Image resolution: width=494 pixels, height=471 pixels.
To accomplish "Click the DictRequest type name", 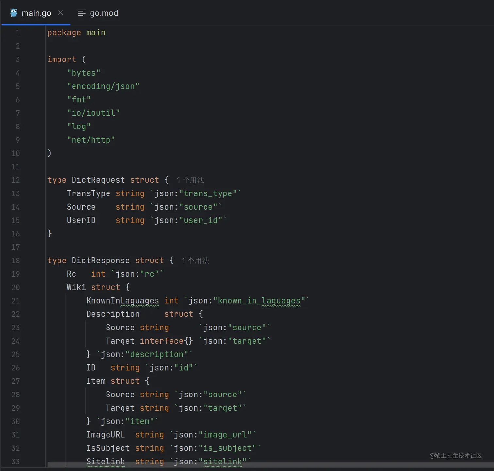I will (x=98, y=180).
